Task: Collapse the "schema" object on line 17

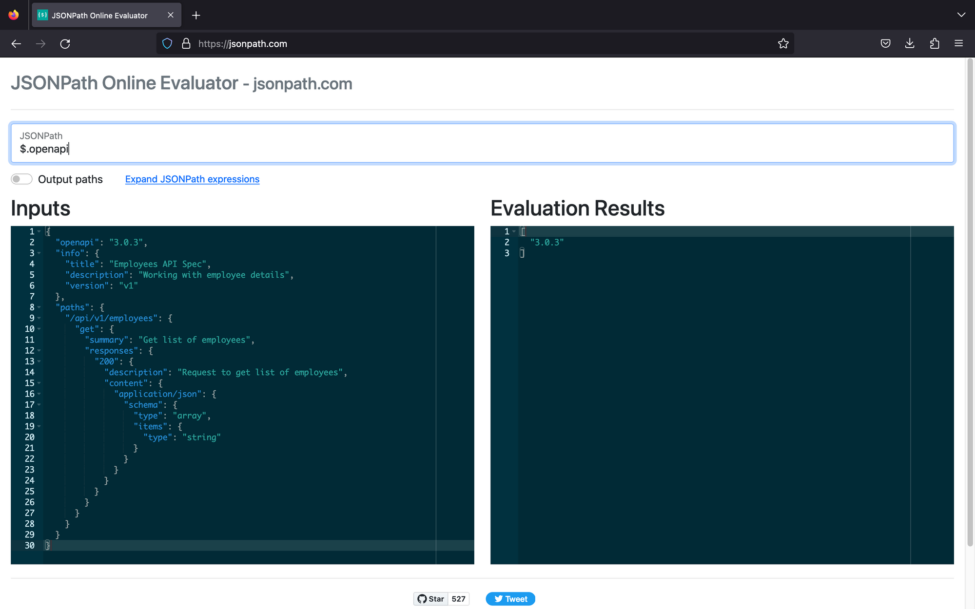Action: (x=39, y=405)
